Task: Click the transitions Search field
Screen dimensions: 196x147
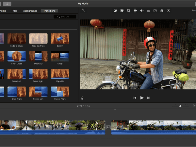Action: (65, 16)
